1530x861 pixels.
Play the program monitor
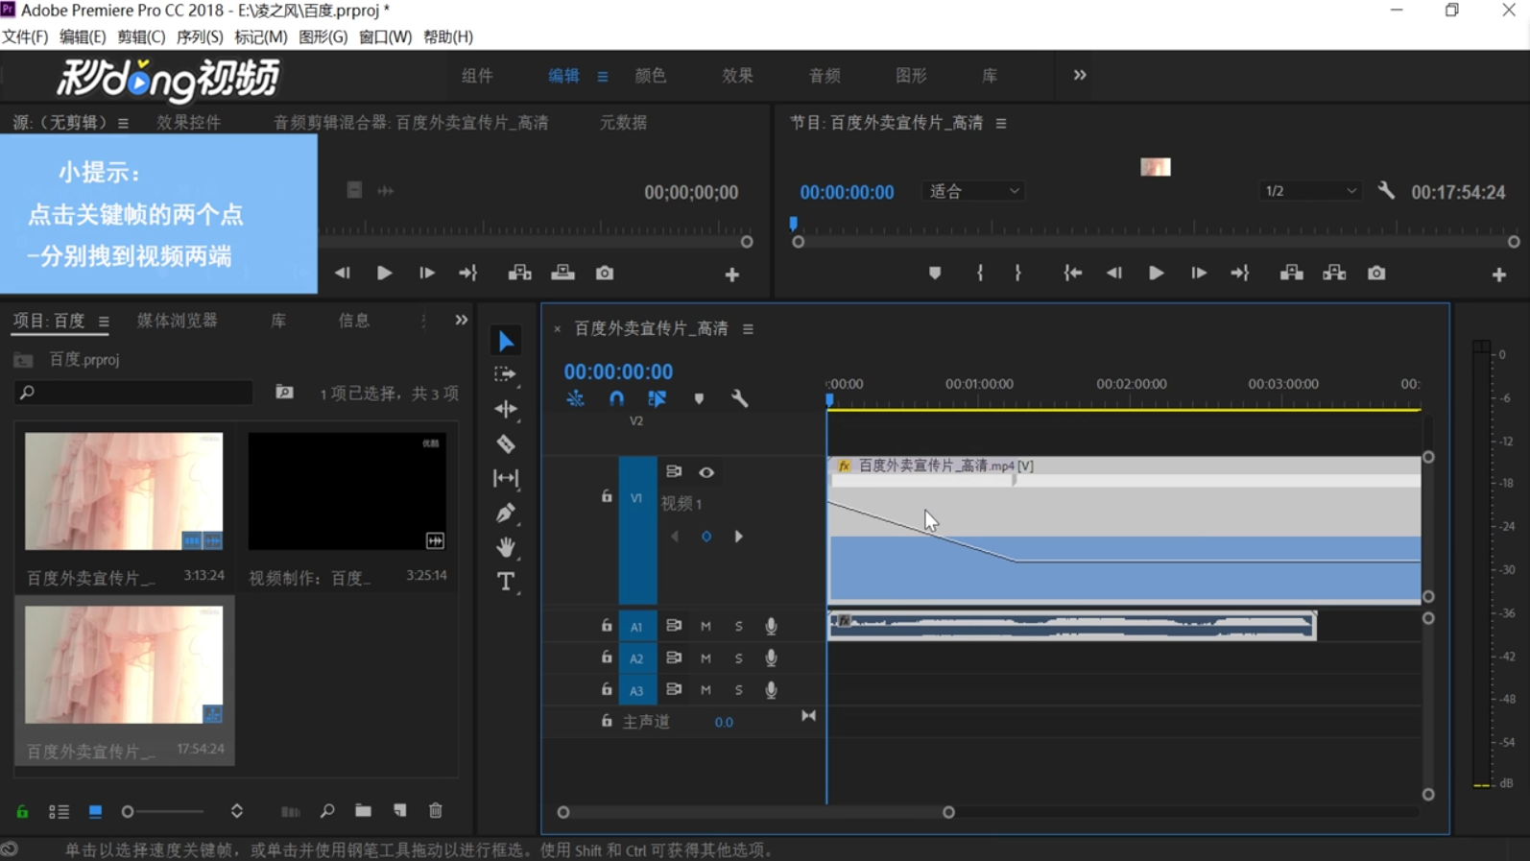coord(1156,274)
